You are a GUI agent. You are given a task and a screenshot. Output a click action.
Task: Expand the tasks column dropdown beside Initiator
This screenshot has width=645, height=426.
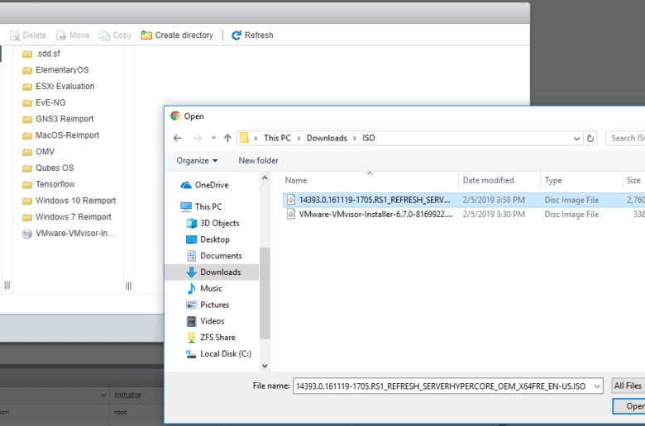[103, 395]
